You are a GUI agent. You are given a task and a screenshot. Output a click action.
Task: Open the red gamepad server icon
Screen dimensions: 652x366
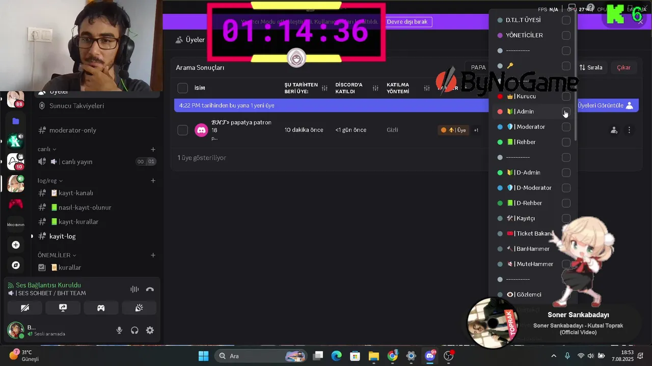tap(16, 204)
